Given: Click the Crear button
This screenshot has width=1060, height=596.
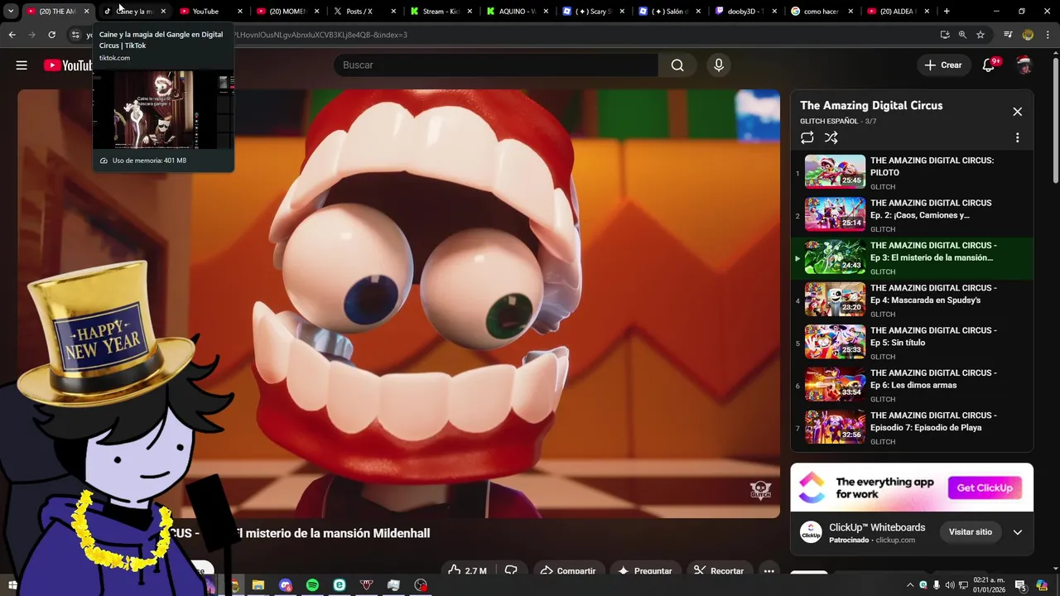Looking at the screenshot, I should click(x=943, y=65).
